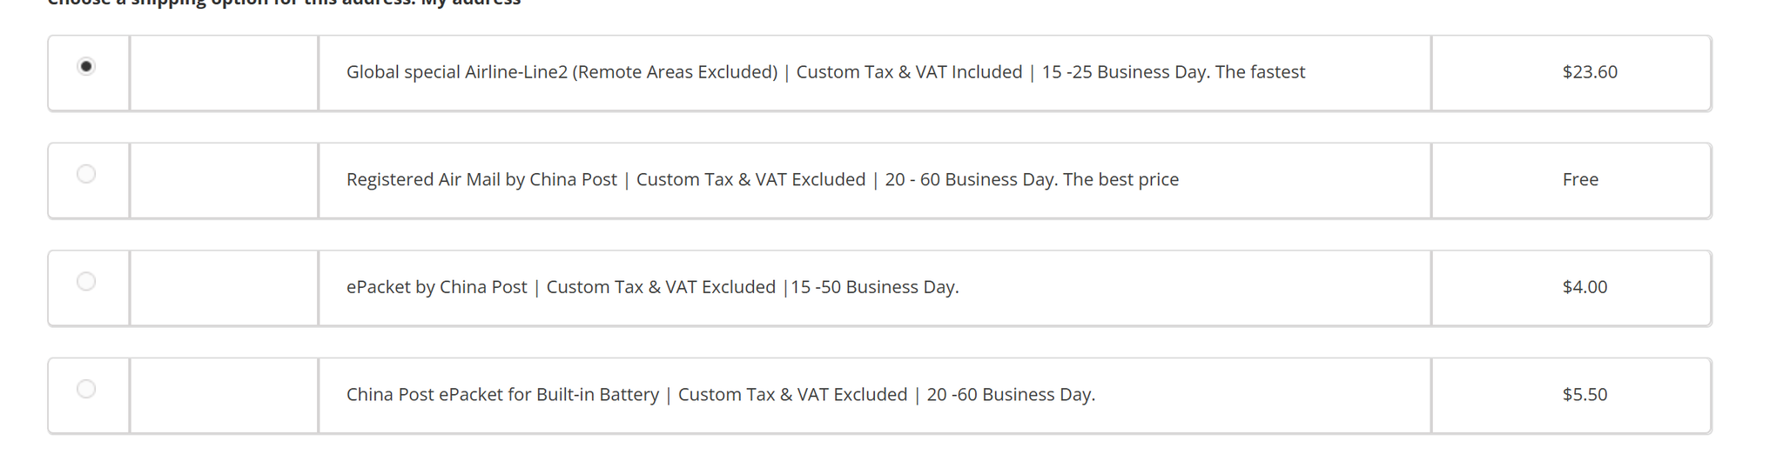Click the empty logo cell beside Airline-Line2

tap(224, 73)
